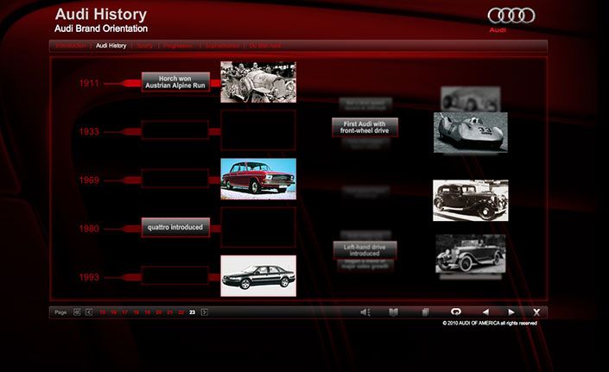The width and height of the screenshot is (609, 372).
Task: Click the documents resources icon
Action: (425, 312)
